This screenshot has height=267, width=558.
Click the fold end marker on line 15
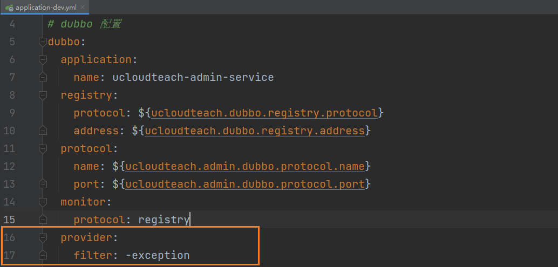tap(43, 220)
